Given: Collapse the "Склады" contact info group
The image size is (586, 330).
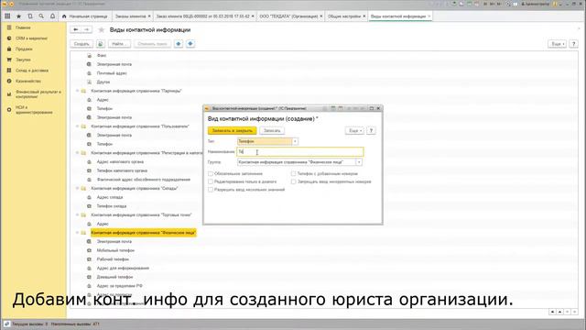Looking at the screenshot, I should pos(78,189).
